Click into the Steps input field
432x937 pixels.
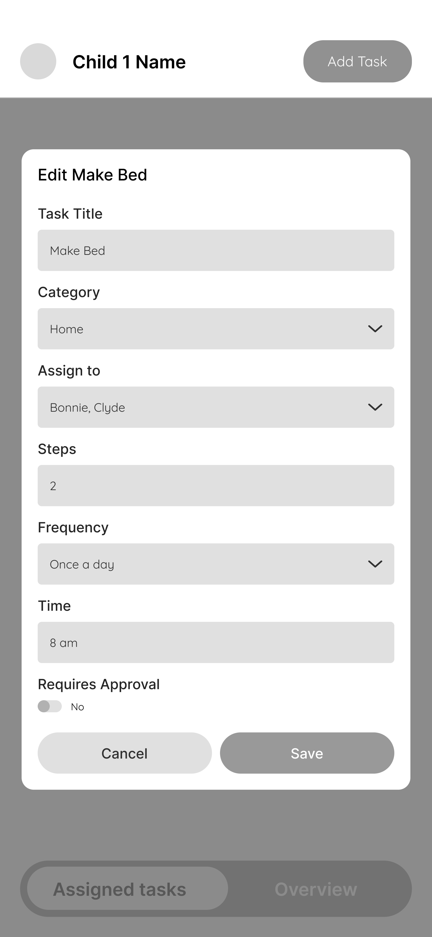(216, 486)
